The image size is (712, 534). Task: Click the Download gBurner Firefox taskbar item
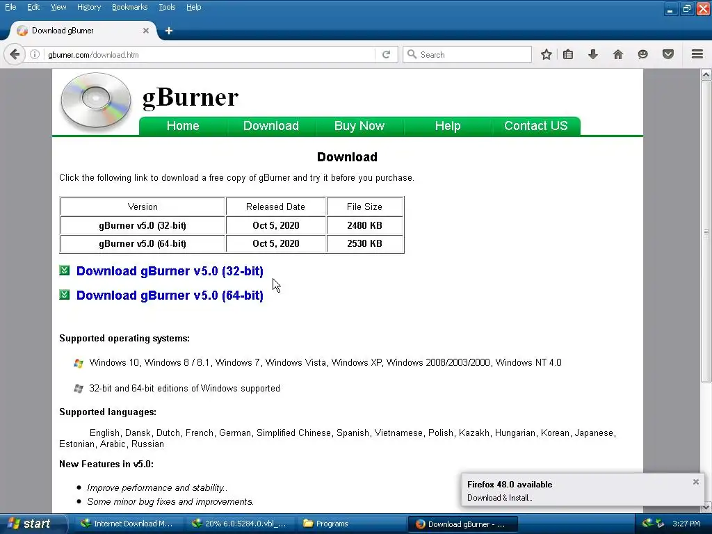462,524
